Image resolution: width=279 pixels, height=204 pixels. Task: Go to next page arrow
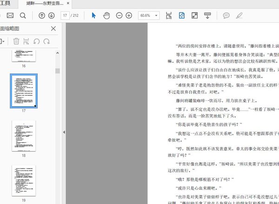pos(51,15)
